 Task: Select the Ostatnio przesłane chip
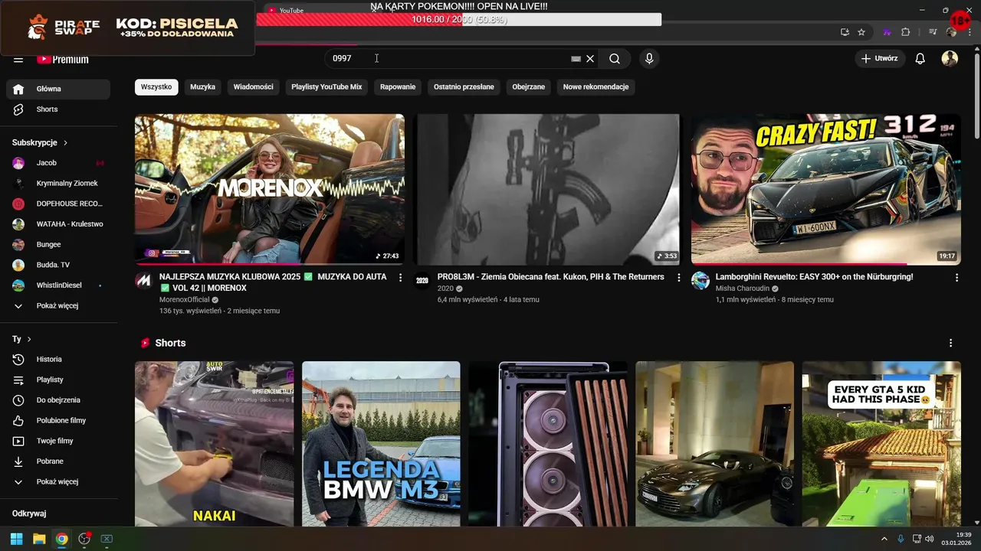tap(464, 86)
